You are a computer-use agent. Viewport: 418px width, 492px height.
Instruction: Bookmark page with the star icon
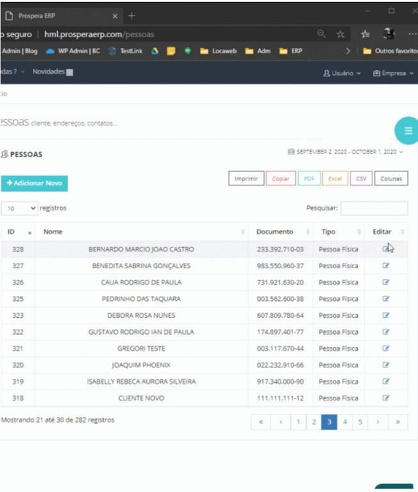(x=341, y=34)
